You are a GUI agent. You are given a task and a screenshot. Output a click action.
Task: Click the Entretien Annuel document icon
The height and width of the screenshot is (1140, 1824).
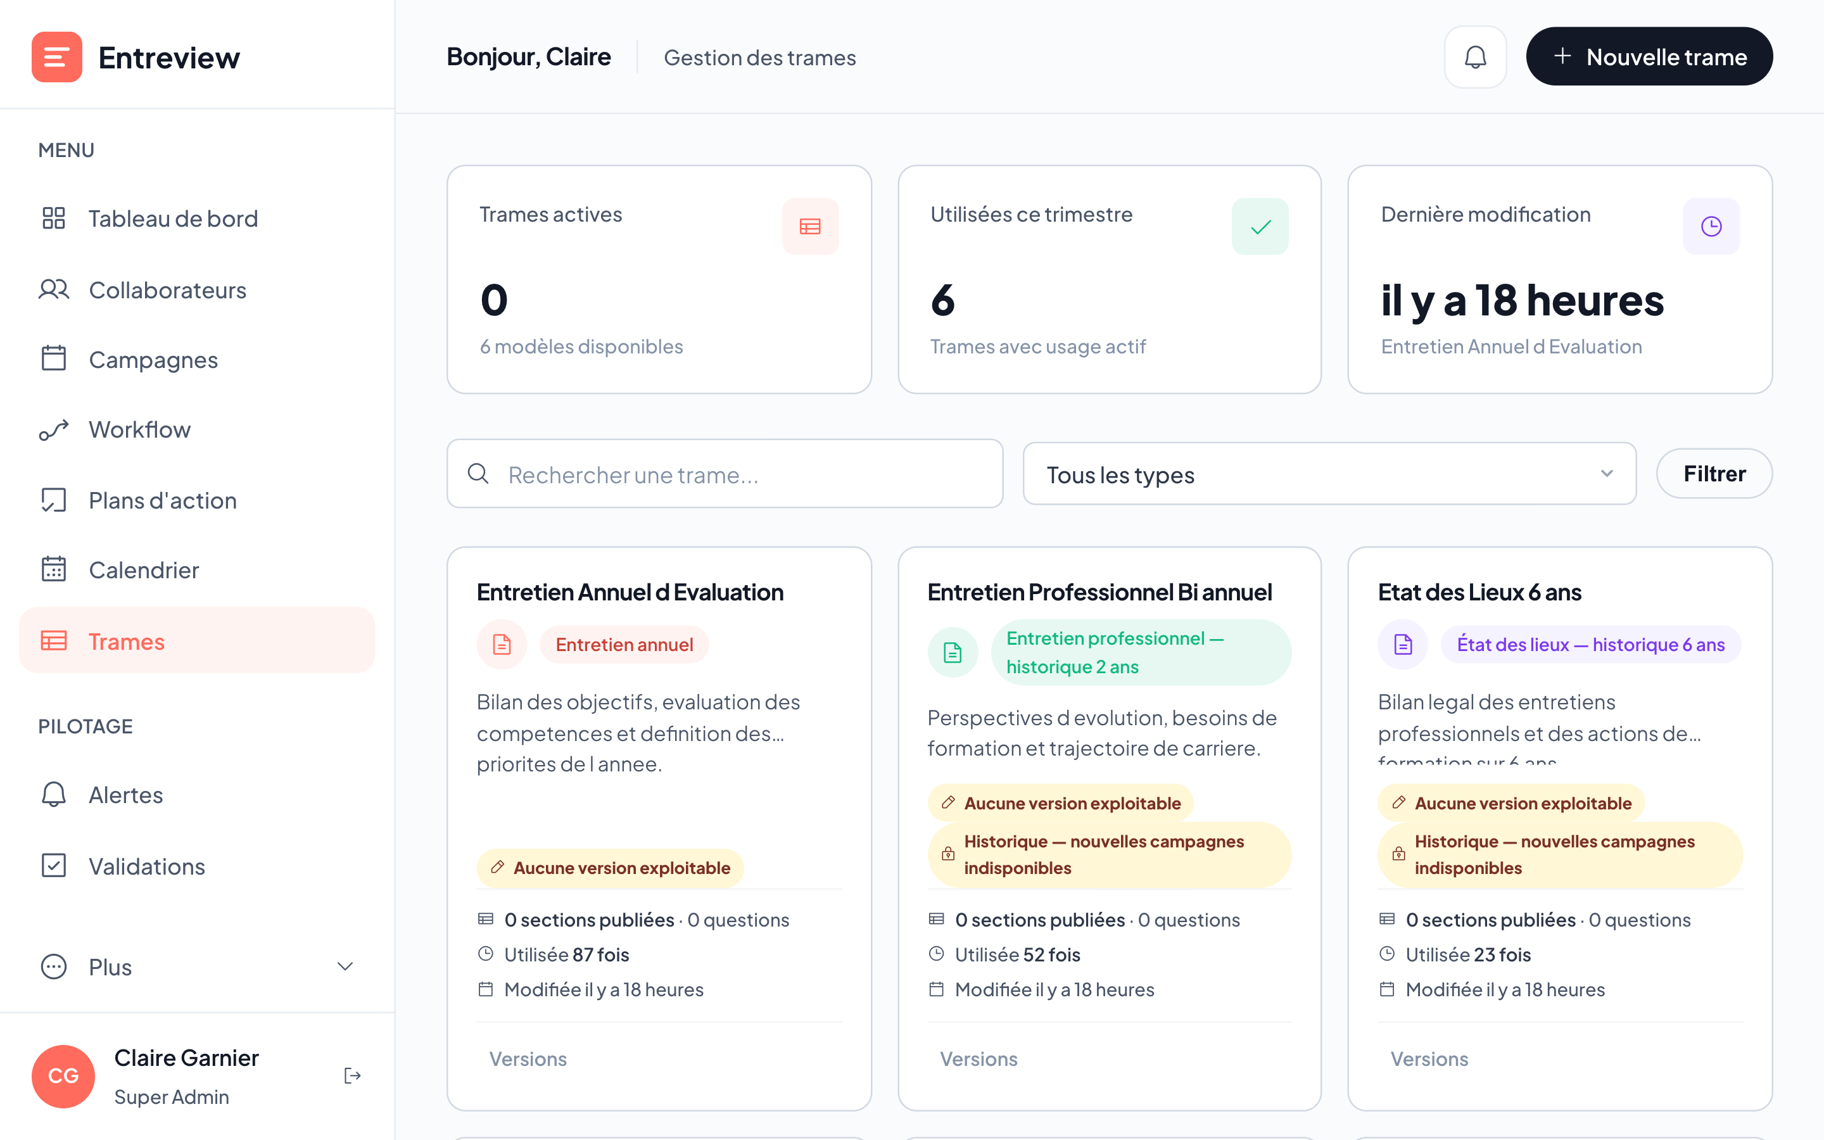pyautogui.click(x=501, y=645)
